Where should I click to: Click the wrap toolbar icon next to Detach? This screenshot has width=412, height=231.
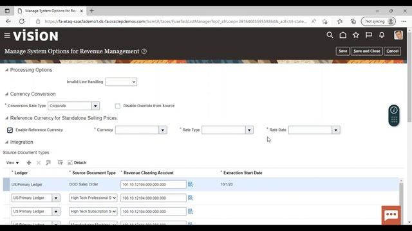[60, 162]
